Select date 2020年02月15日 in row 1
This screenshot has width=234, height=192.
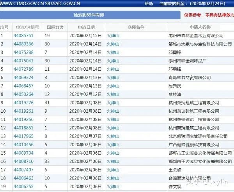point(85,35)
